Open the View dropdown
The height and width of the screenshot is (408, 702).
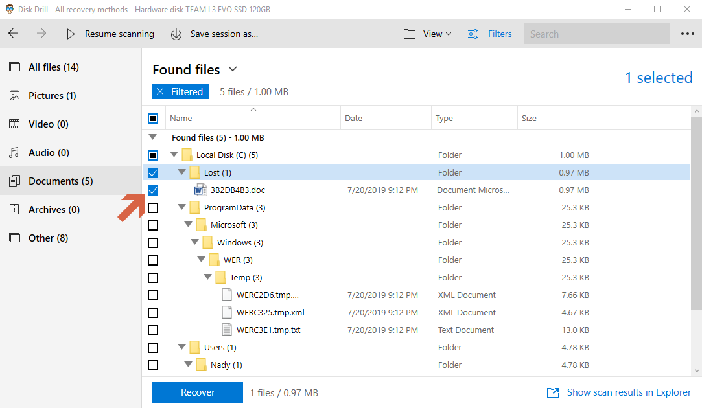[427, 34]
